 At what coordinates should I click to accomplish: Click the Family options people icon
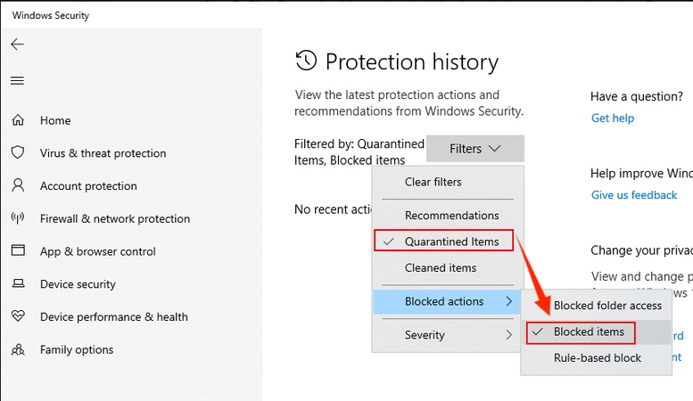coord(18,349)
